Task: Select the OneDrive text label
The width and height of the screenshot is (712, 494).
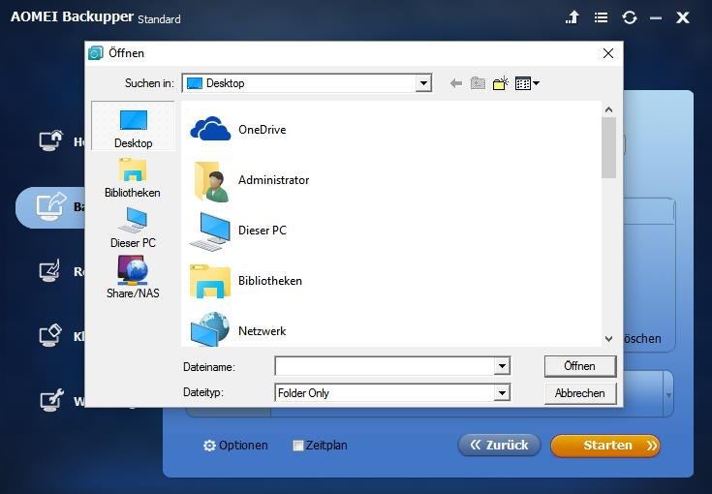Action: [263, 130]
